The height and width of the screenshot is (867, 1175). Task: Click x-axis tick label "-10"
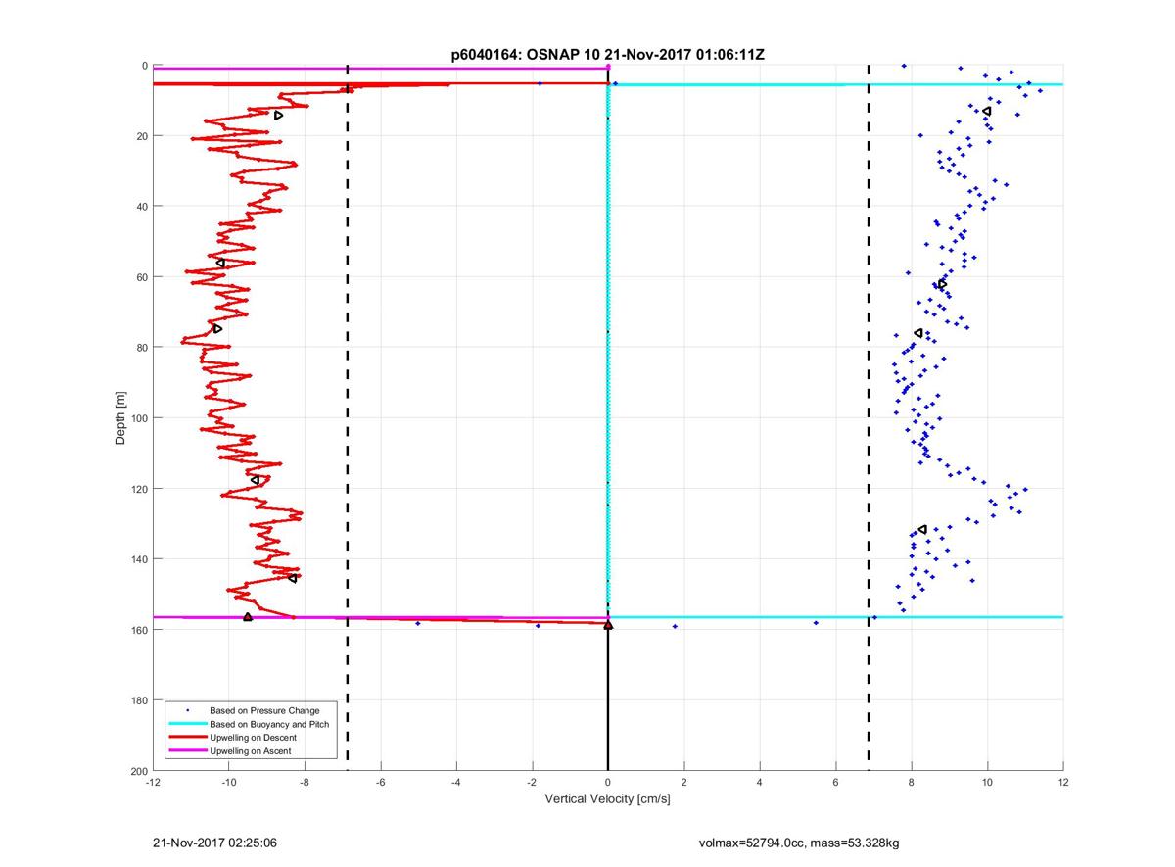(x=228, y=783)
